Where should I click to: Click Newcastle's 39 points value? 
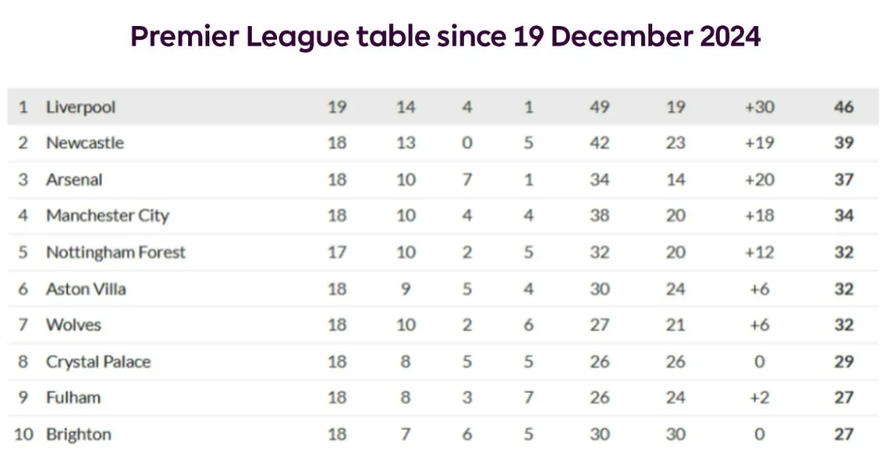[x=844, y=144]
